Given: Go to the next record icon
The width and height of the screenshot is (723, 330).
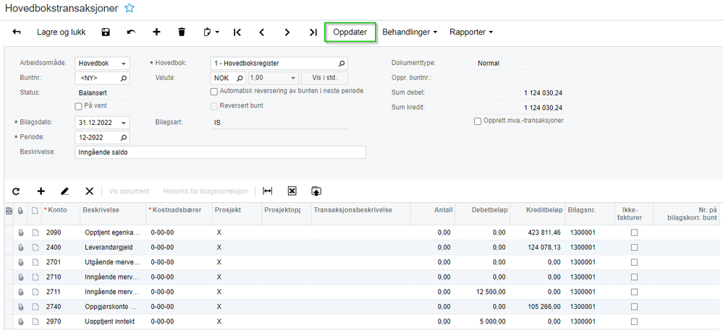Looking at the screenshot, I should coord(287,32).
